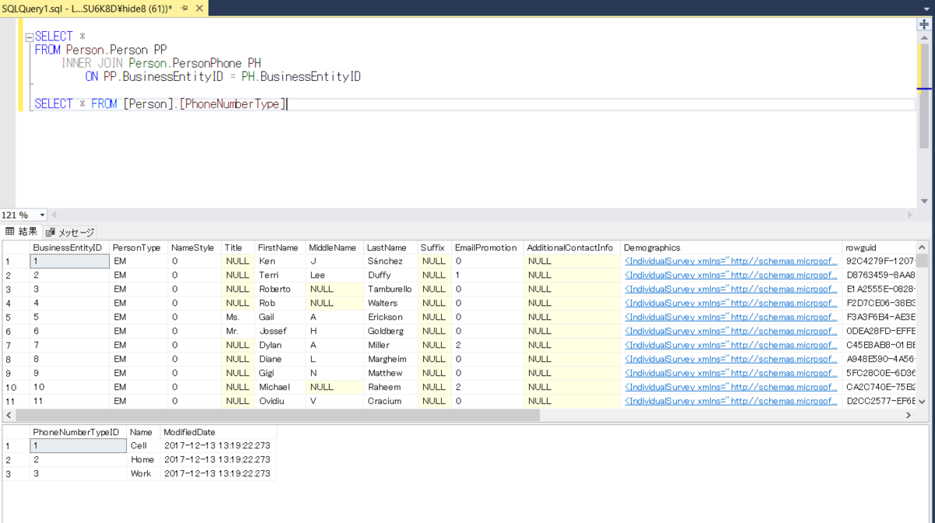935x523 pixels.
Task: Switch to the メッセージ messages tab
Action: (70, 232)
